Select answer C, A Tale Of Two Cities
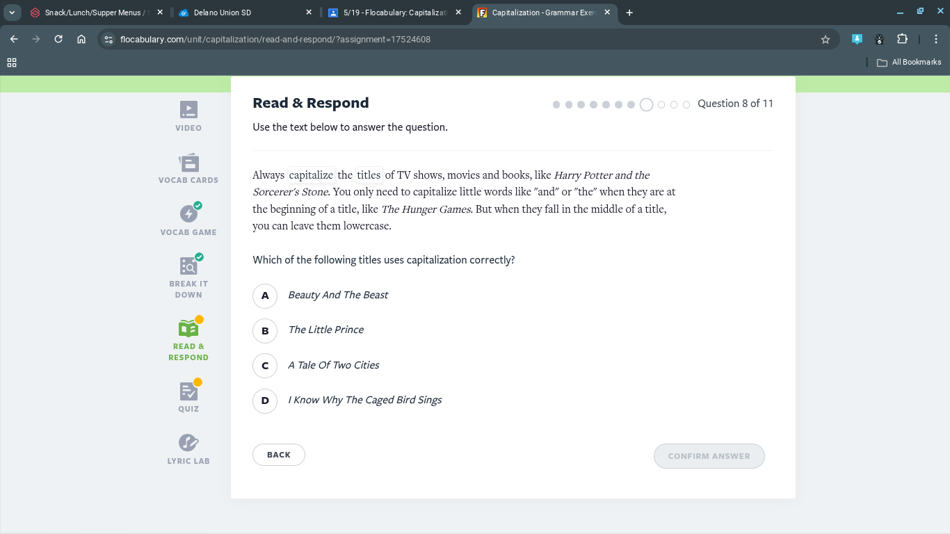 [265, 366]
